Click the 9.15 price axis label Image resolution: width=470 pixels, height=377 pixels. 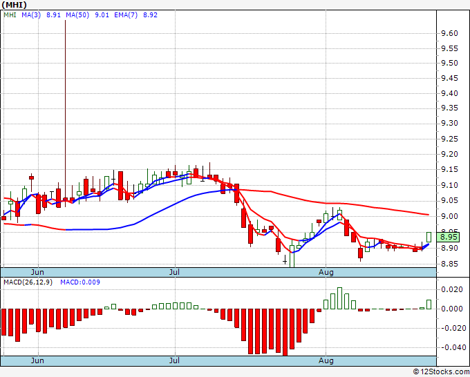point(450,170)
